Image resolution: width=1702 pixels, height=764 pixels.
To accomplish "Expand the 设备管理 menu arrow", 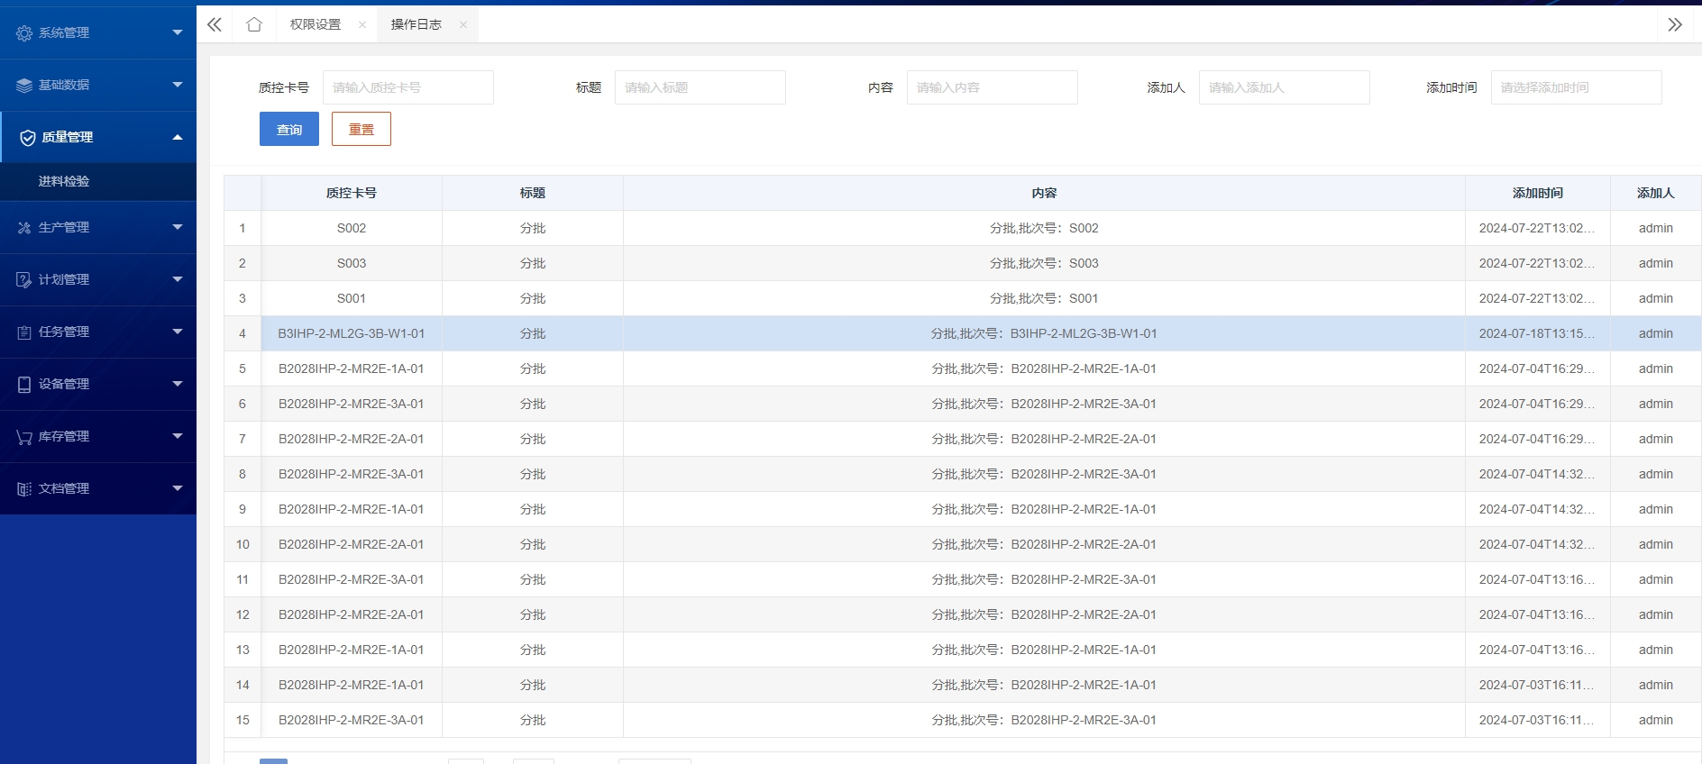I will [178, 384].
